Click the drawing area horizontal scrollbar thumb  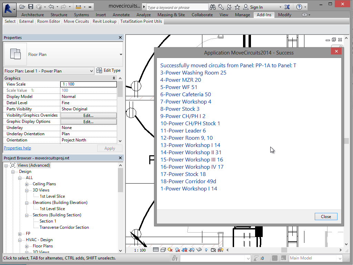click(284, 250)
